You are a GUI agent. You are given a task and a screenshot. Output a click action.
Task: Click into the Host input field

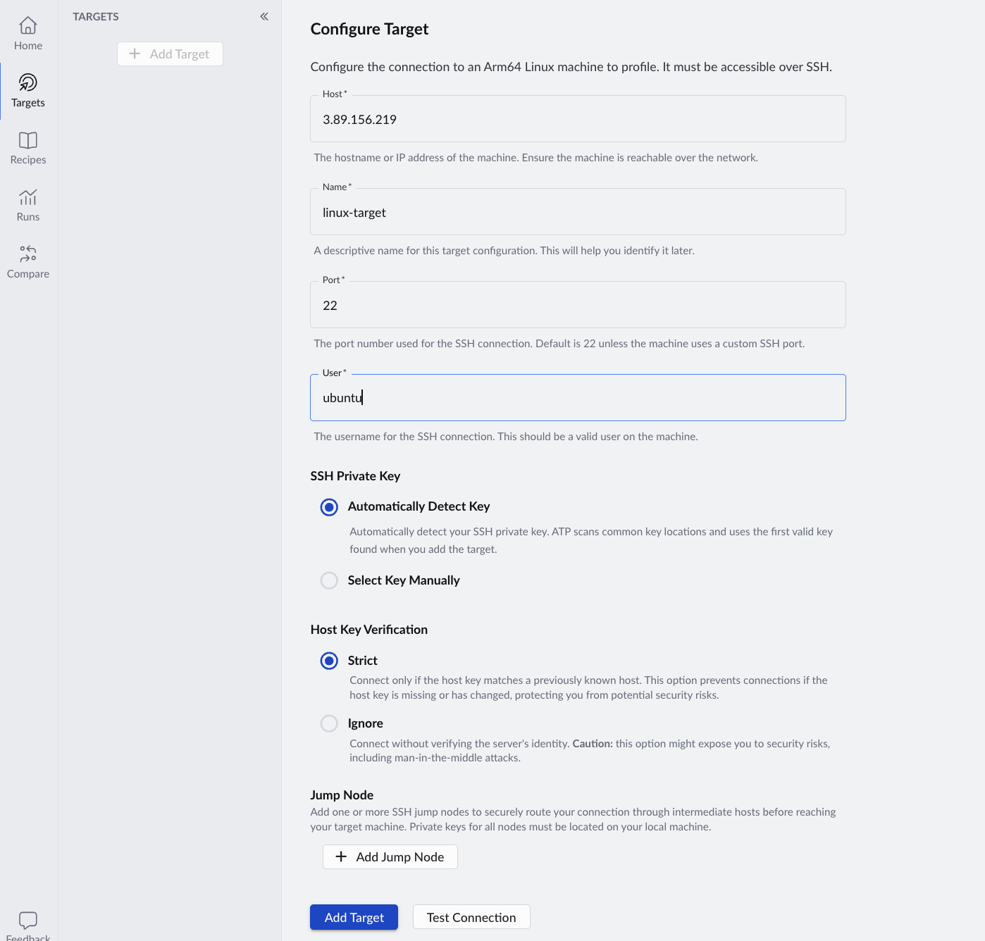point(578,120)
